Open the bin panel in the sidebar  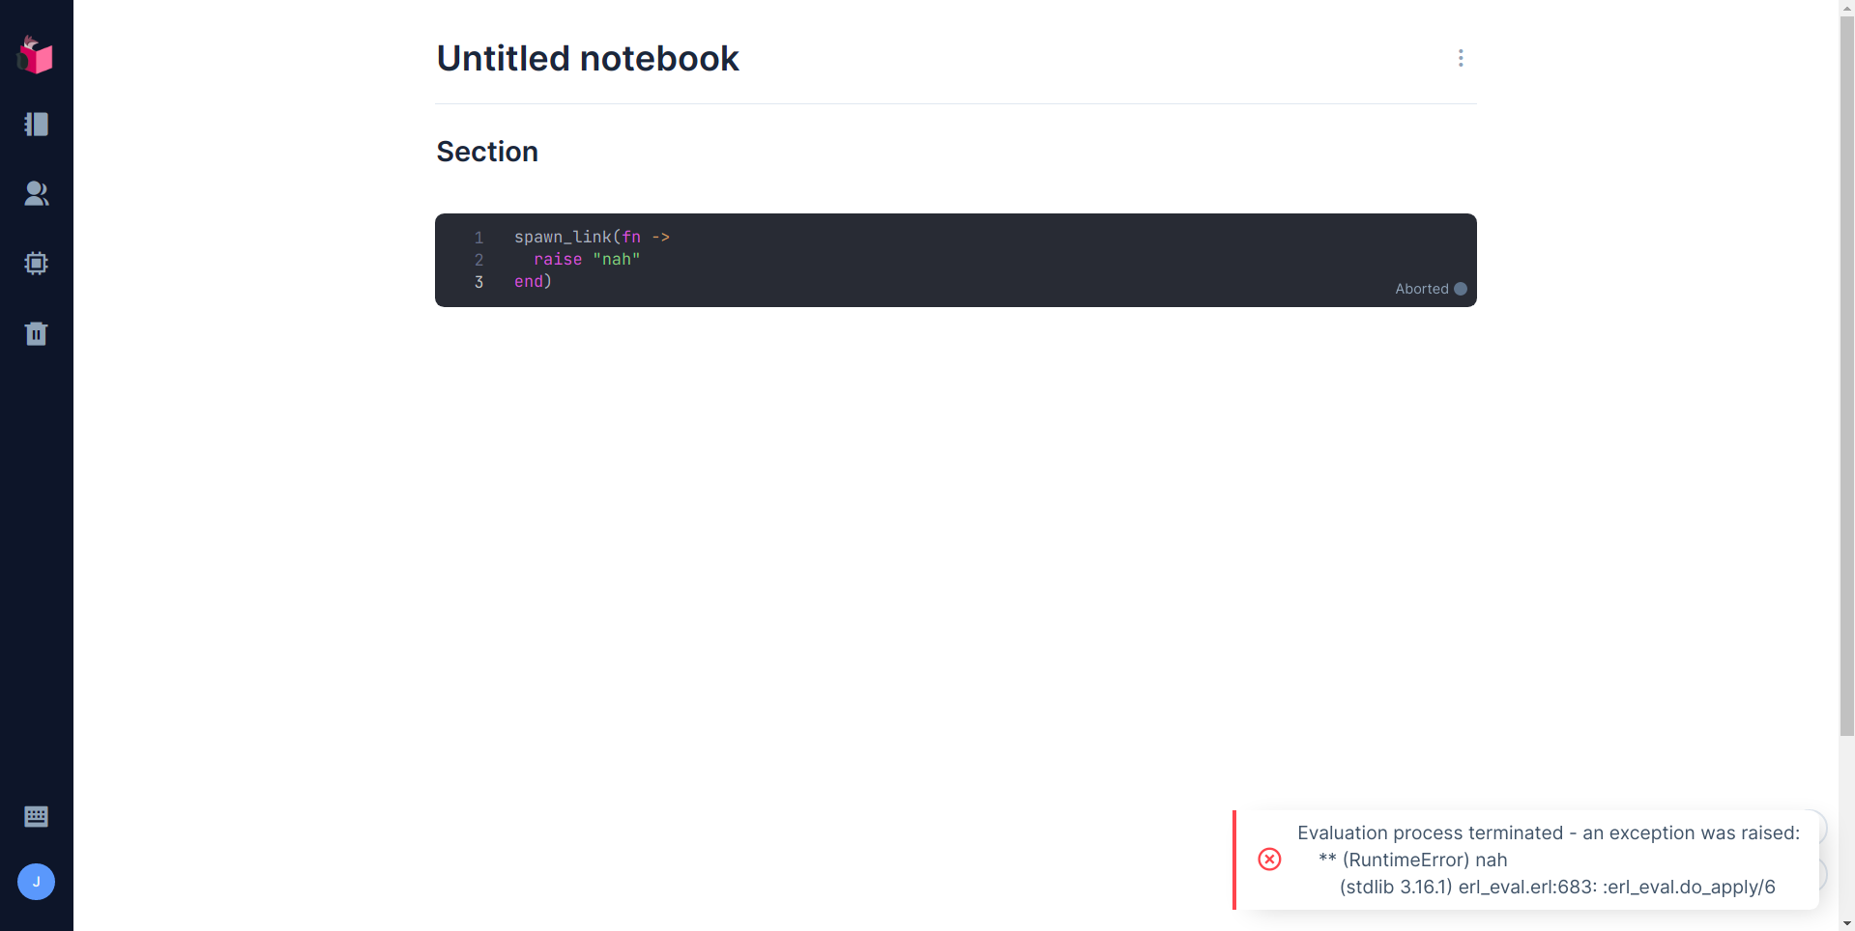click(36, 333)
